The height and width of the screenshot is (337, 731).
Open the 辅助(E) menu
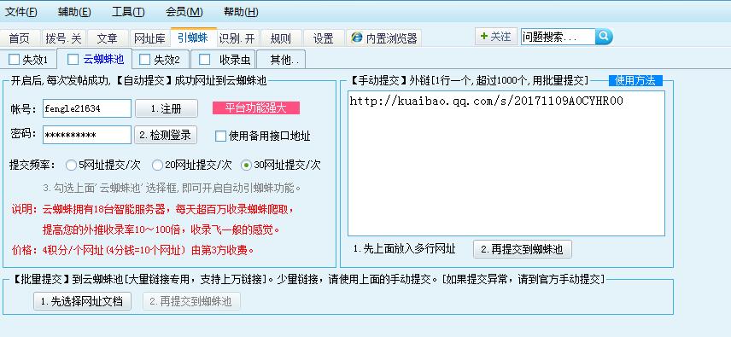click(74, 12)
